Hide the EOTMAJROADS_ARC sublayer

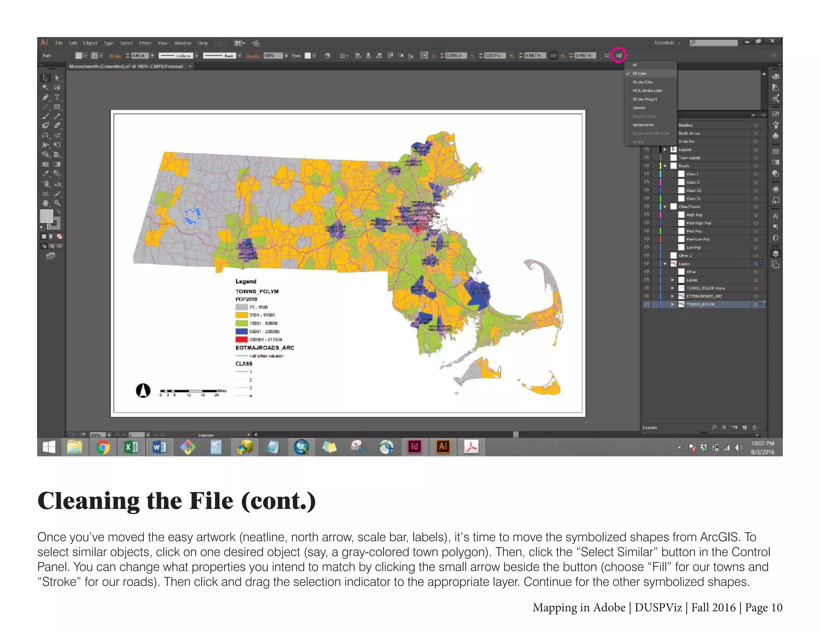pyautogui.click(x=646, y=296)
